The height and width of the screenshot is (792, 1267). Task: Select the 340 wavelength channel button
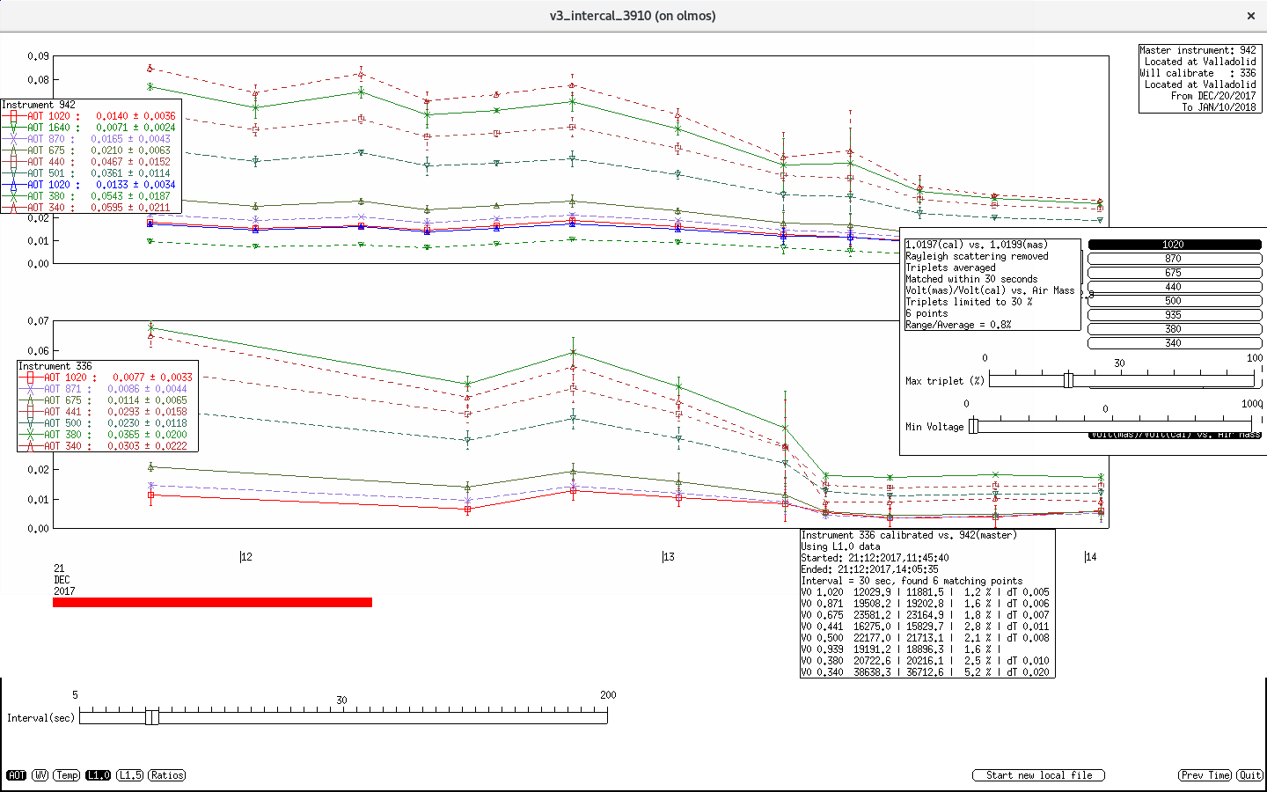pyautogui.click(x=1175, y=343)
